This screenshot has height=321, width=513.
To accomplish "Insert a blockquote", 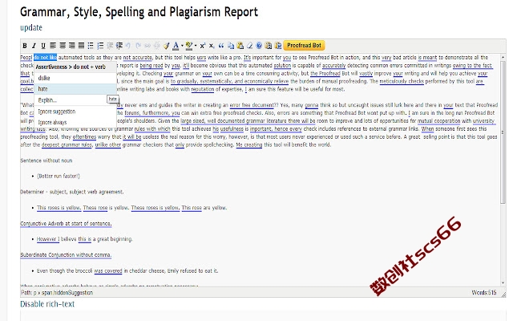I will [221, 46].
